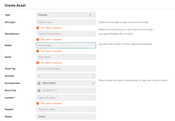Click the Sub-type error warning icon

pos(38,28)
